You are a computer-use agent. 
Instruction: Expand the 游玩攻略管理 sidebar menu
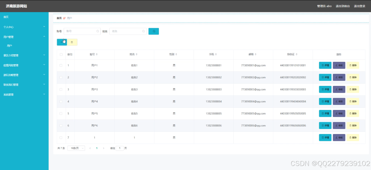point(24,75)
